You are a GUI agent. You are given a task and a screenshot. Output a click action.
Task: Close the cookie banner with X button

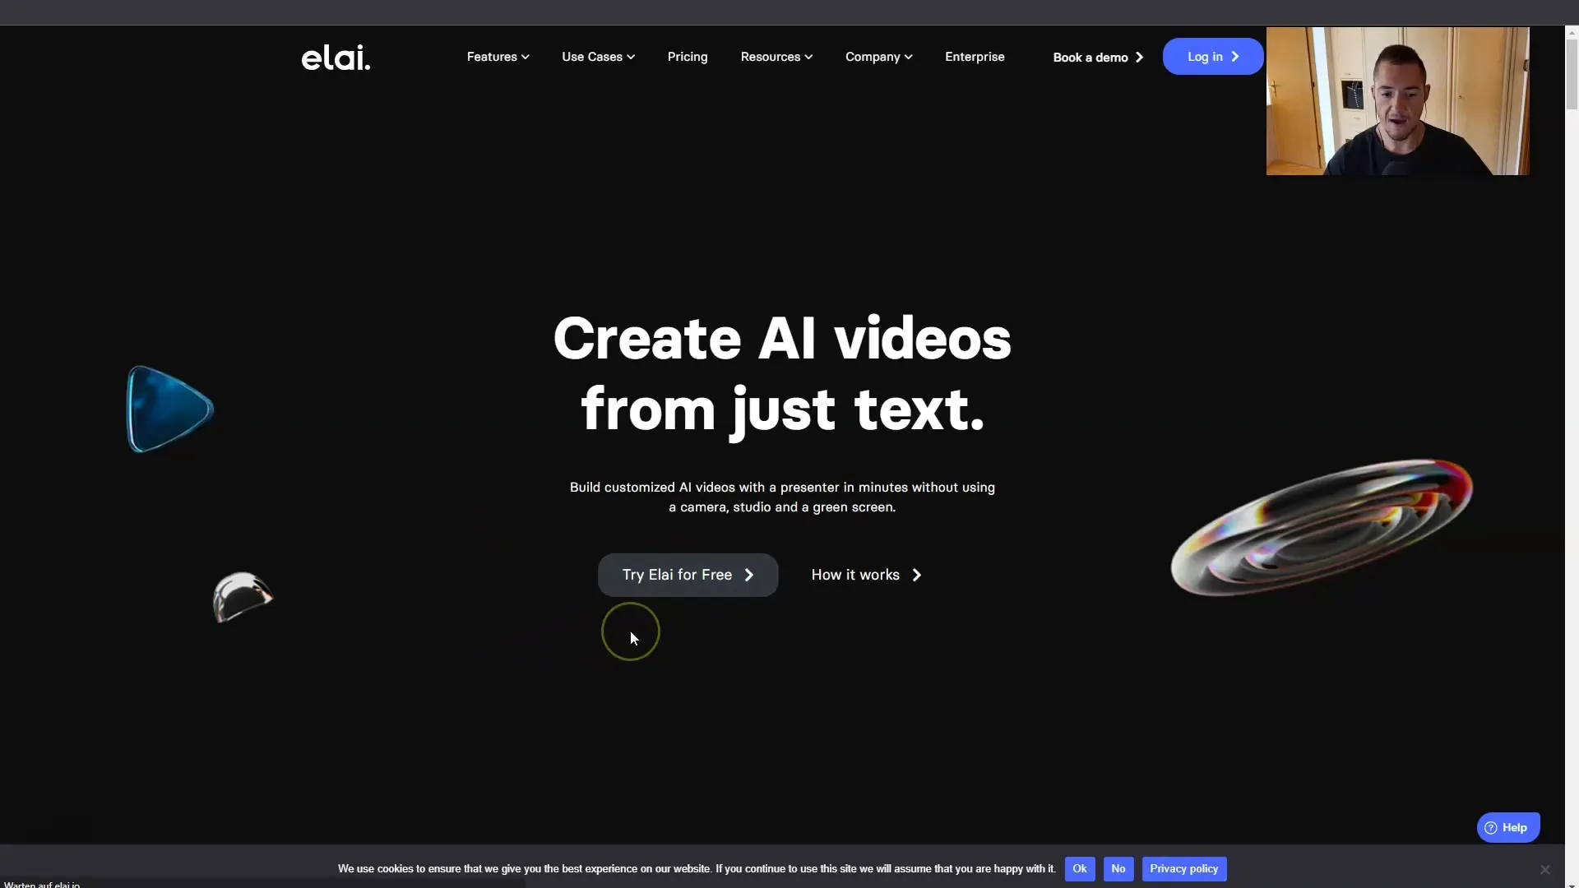tap(1545, 868)
